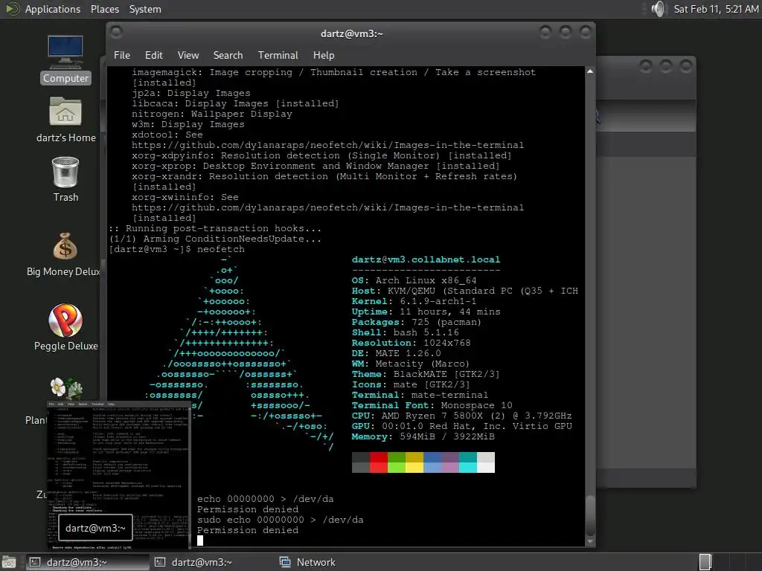The height and width of the screenshot is (571, 762).
Task: Click the dartz@vm3.collabnet.local heading text
Action: (x=426, y=259)
